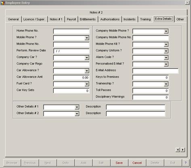
Task: Open the Personalised E-Mail ? dropdown
Action: tap(166, 64)
